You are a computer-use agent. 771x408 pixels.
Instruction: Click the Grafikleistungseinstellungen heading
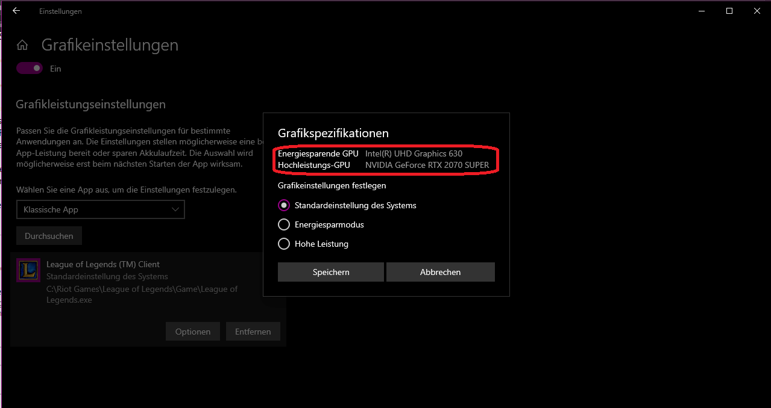tap(91, 104)
